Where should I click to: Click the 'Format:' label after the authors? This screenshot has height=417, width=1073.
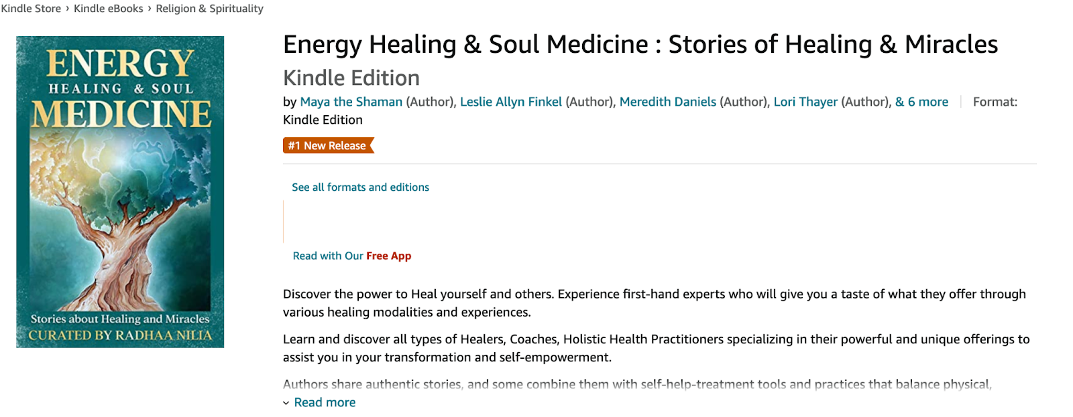point(995,102)
